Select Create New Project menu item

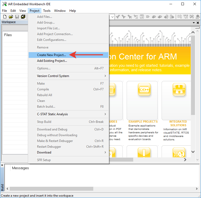pyautogui.click(x=51, y=55)
